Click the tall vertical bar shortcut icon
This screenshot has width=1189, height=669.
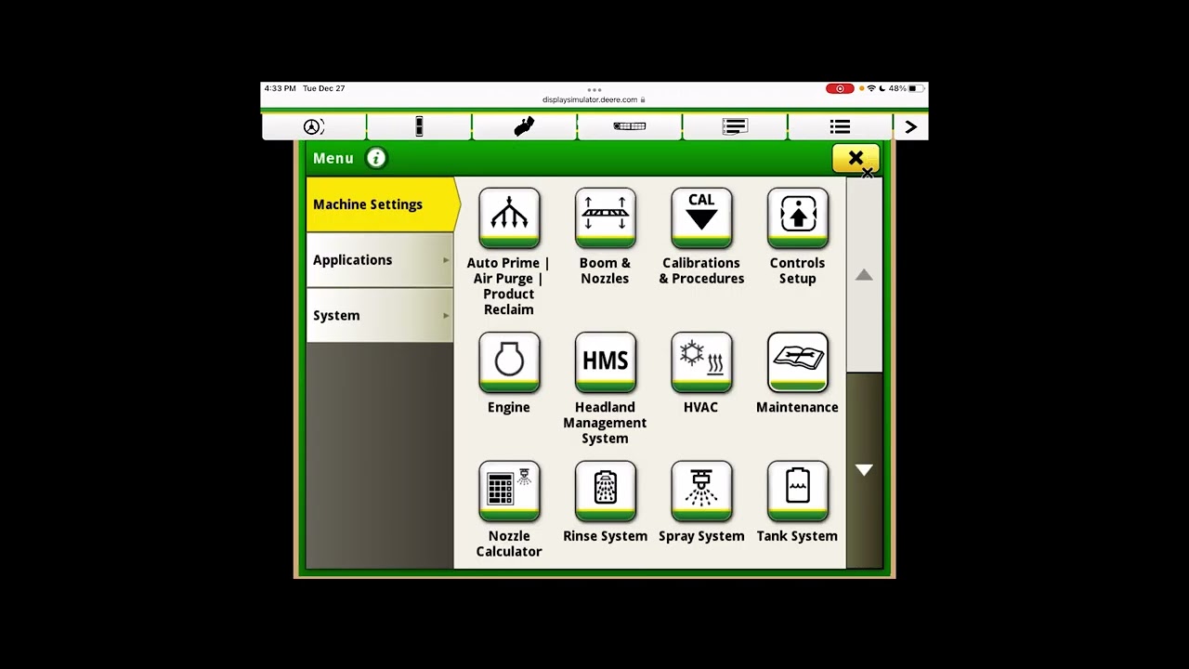click(x=419, y=126)
